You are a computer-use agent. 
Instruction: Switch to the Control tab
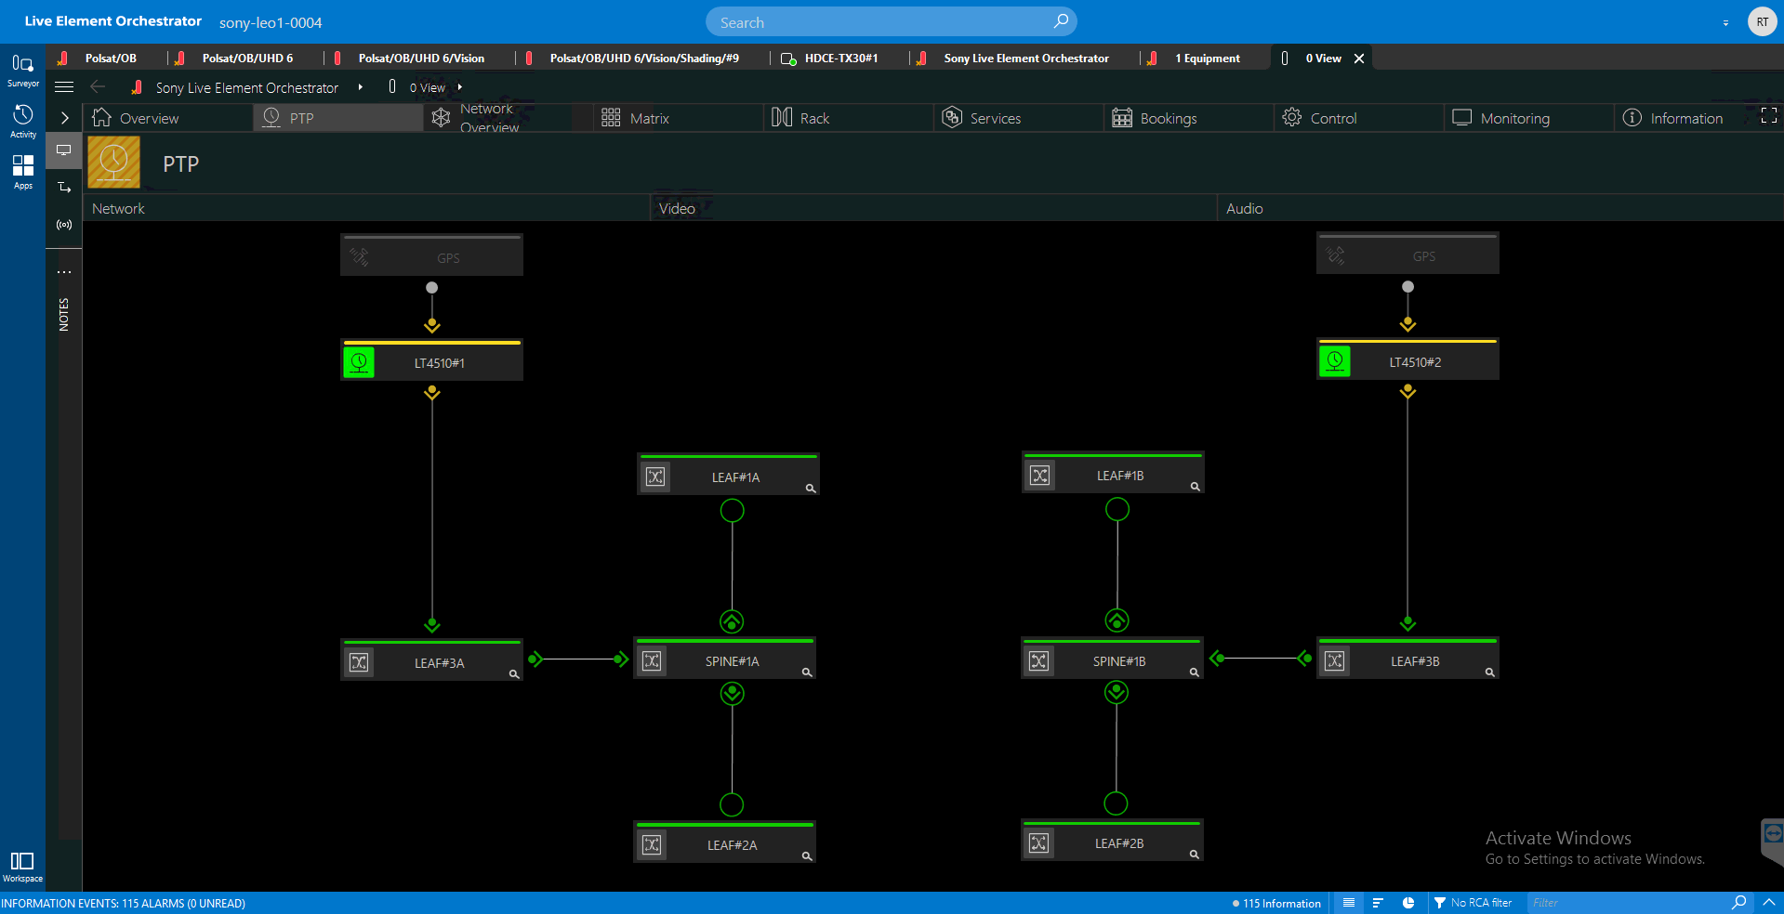click(x=1358, y=118)
